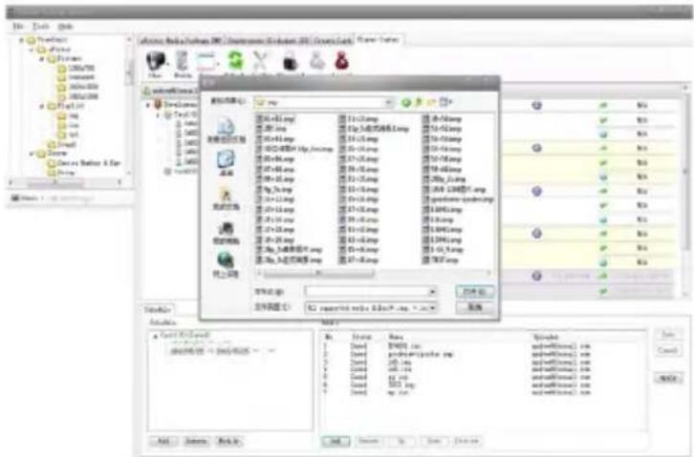Click the grey padlock toolbar icon
Screen dimensions: 694x457
(x=316, y=61)
